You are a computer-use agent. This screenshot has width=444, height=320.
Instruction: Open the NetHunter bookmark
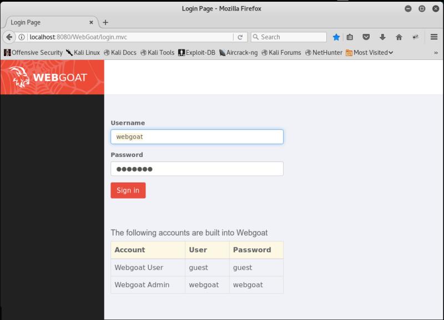(x=324, y=53)
